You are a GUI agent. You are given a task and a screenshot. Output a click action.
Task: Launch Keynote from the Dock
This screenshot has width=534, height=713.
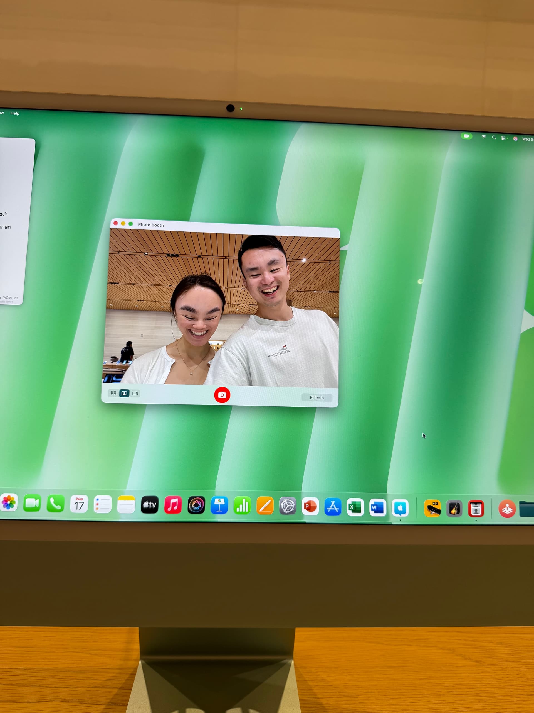pos(219,505)
